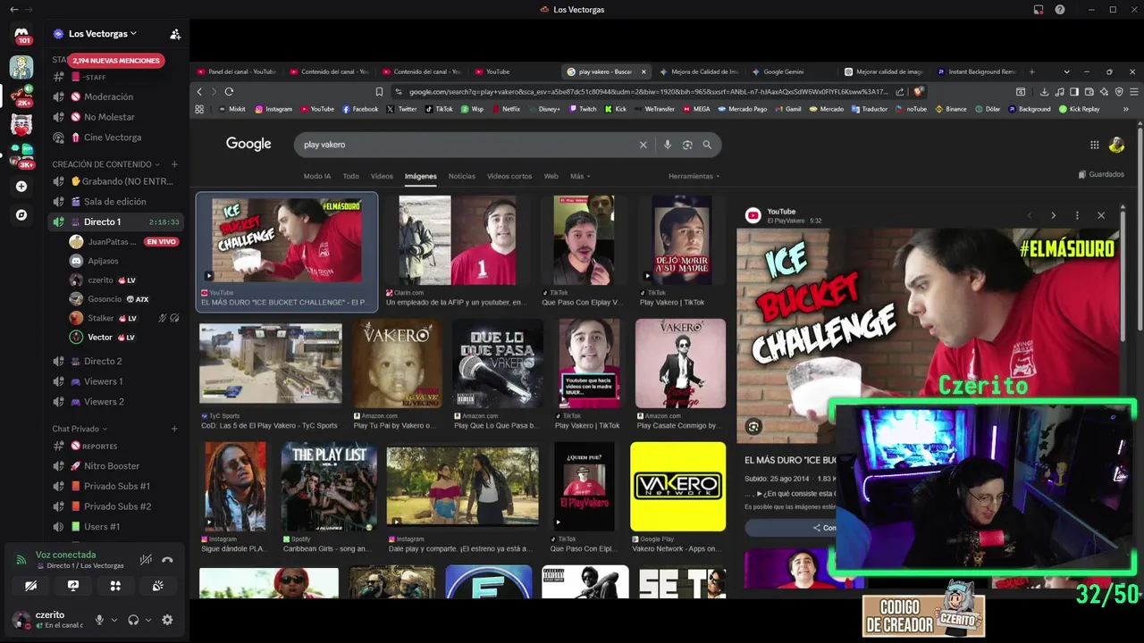Screen dimensions: 1144x643
Task: Click the share screen icon in Discord
Action: 73,586
